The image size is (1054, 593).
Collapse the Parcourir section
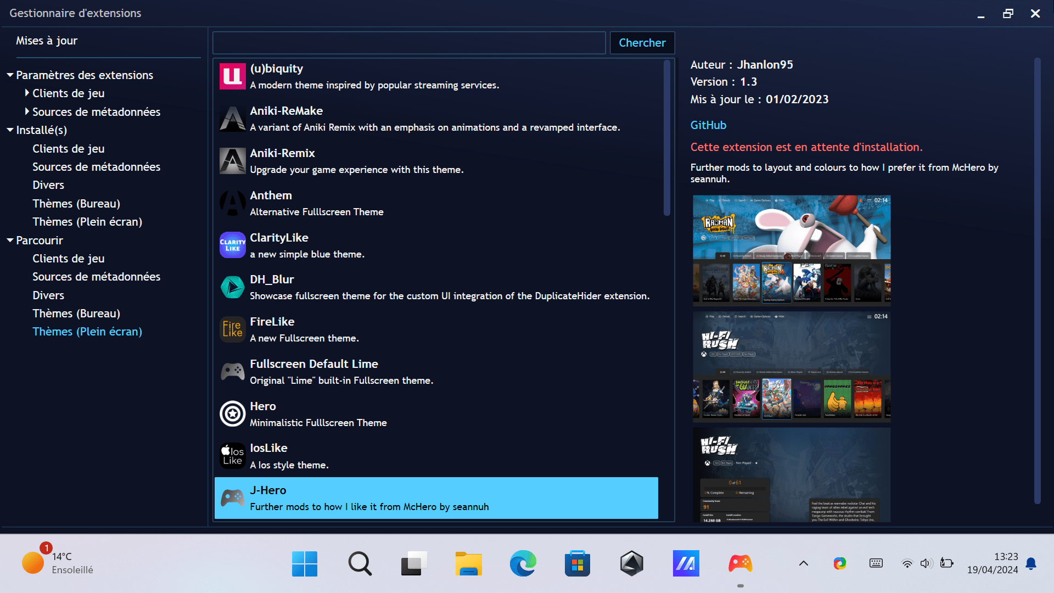click(10, 240)
